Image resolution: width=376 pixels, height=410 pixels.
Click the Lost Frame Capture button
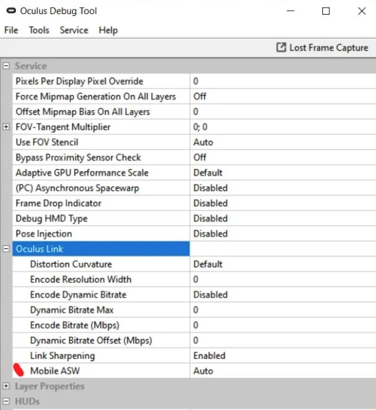(x=322, y=48)
